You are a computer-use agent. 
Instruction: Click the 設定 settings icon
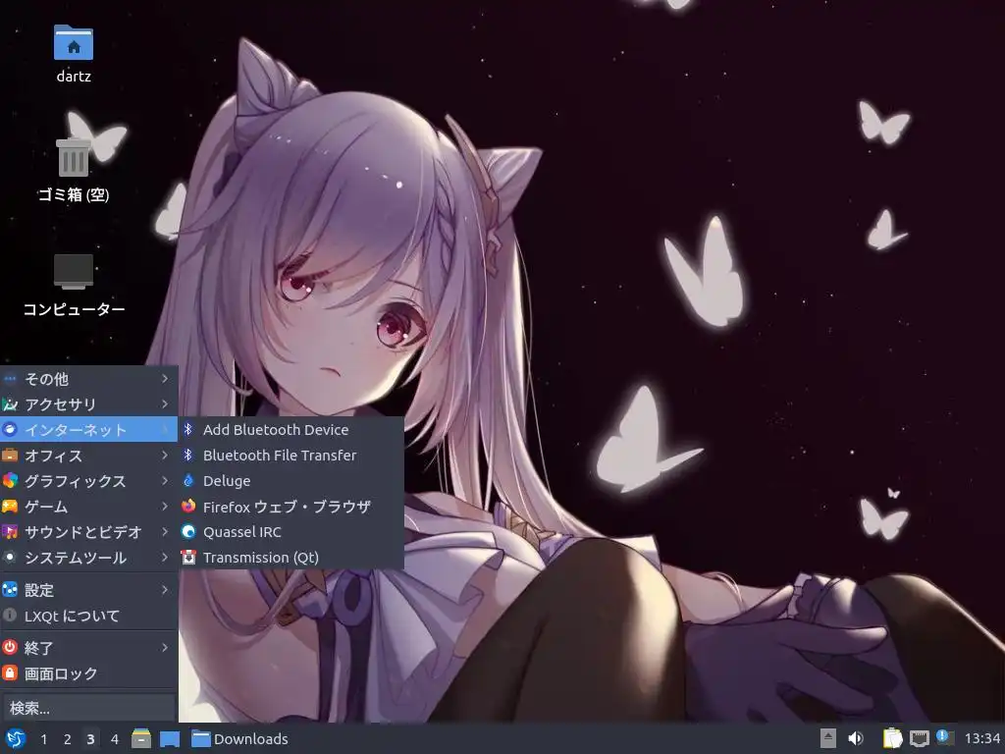tap(10, 589)
